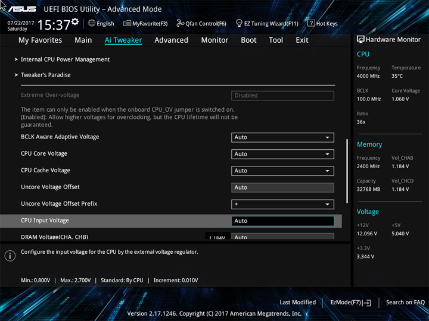Screen dimensions: 429x321
Task: Open CPU Cache Voltage dropdown
Action: pos(282,171)
